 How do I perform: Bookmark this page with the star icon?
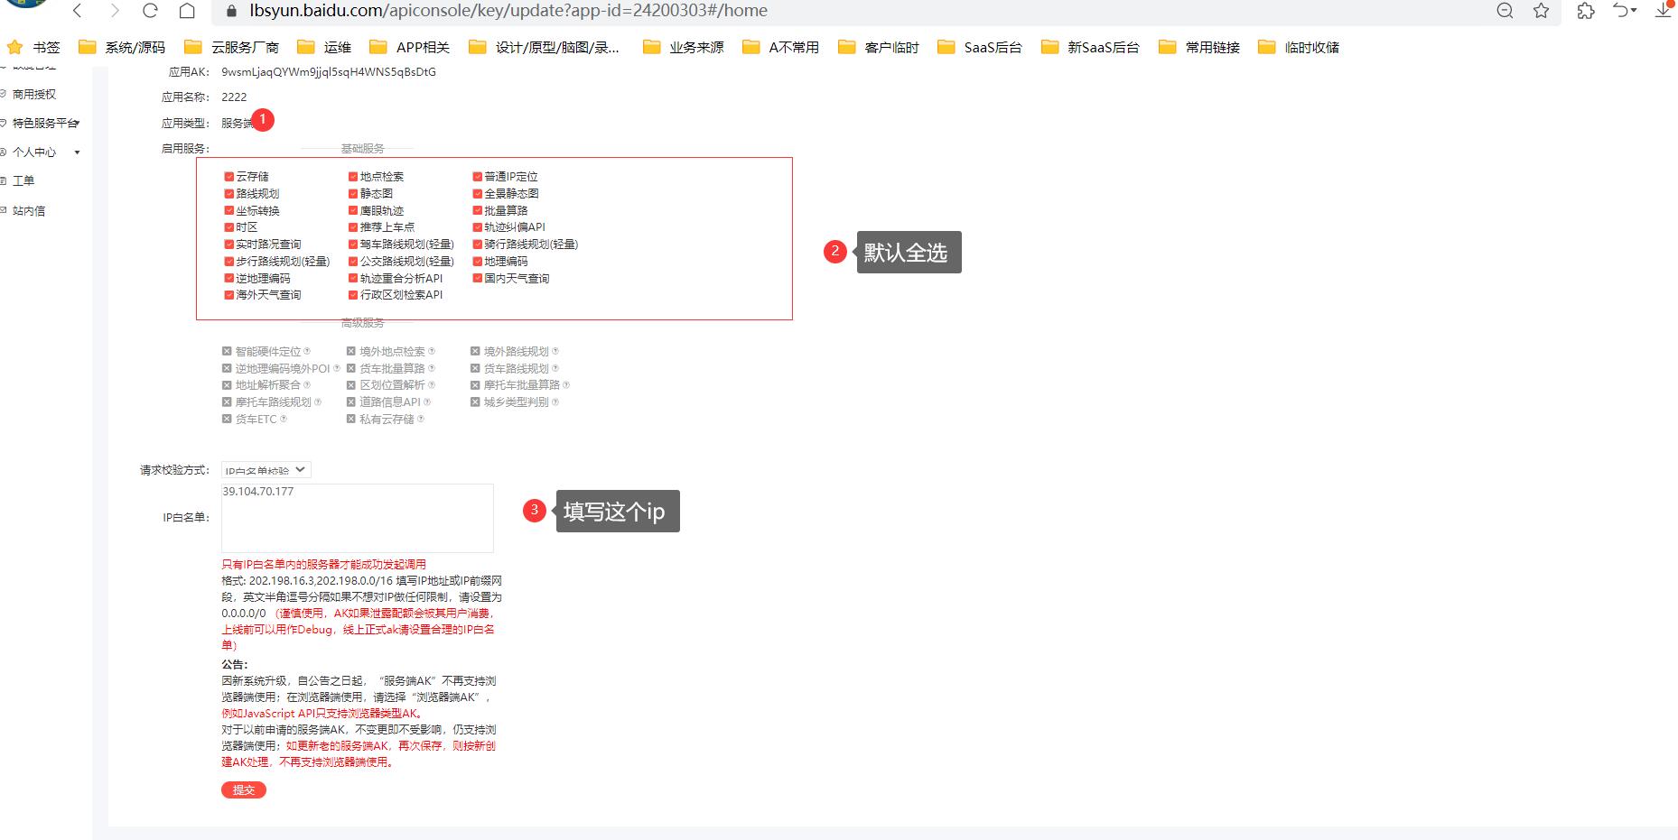[x=1542, y=11]
